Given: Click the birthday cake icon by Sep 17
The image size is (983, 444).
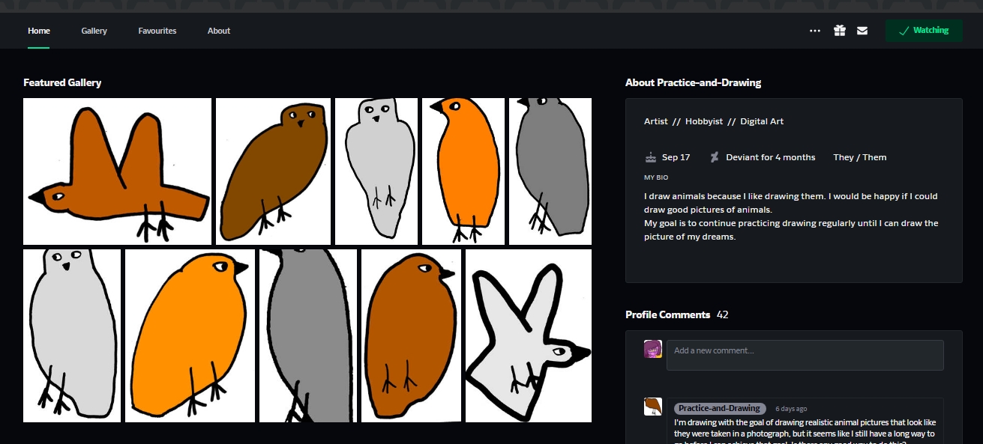Looking at the screenshot, I should pos(650,157).
